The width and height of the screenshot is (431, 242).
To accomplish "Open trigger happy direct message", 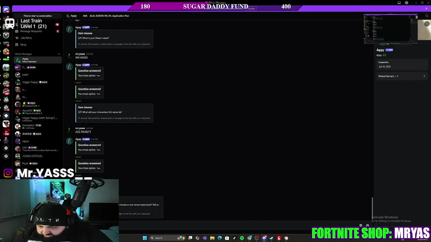I will 37,82.
